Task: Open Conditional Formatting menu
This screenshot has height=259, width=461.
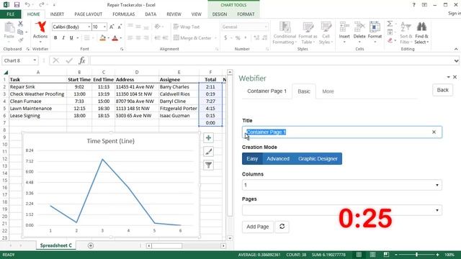Action: pyautogui.click(x=285, y=33)
